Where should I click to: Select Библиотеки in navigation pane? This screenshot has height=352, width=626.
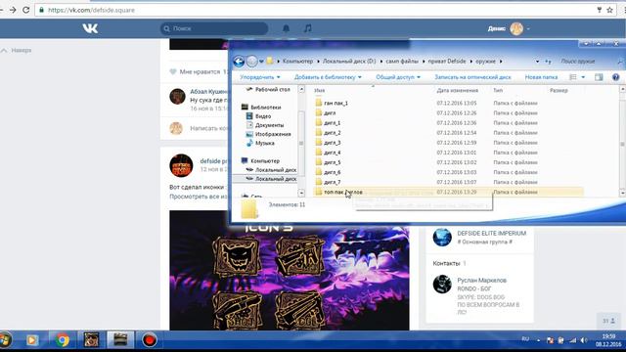click(265, 108)
